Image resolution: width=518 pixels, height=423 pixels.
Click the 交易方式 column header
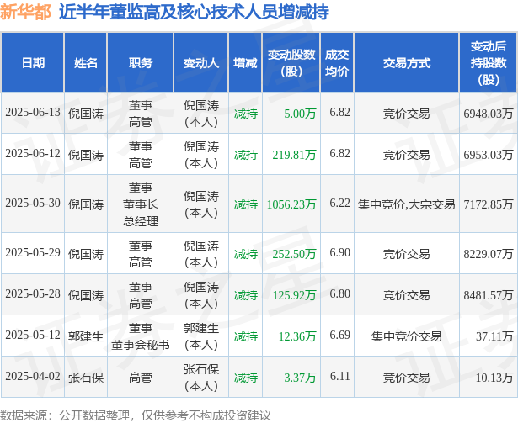pos(407,63)
